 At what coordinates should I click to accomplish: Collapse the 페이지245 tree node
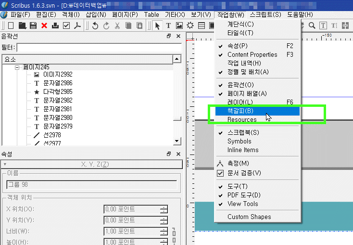coord(17,67)
